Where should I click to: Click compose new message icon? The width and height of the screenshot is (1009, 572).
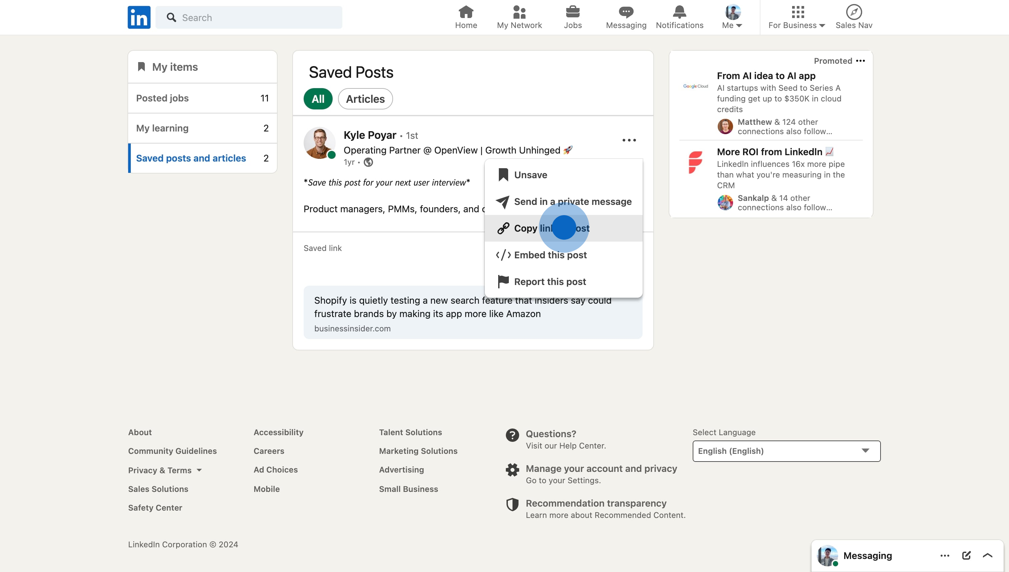(966, 555)
